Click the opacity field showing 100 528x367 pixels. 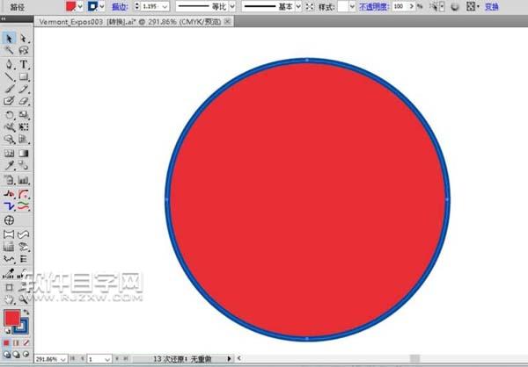400,6
